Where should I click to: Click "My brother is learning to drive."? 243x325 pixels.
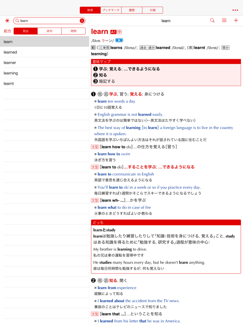120,249
